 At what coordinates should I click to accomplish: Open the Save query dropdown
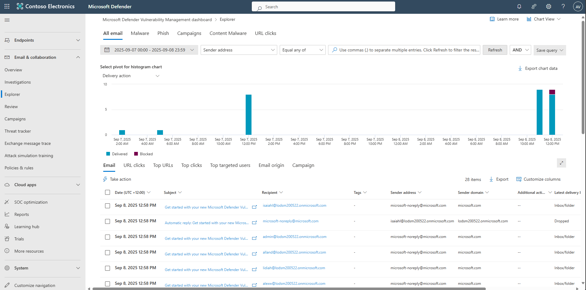(550, 50)
